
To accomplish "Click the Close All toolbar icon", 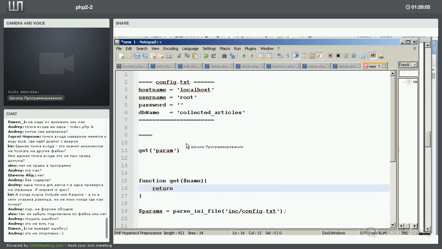I will [x=161, y=56].
